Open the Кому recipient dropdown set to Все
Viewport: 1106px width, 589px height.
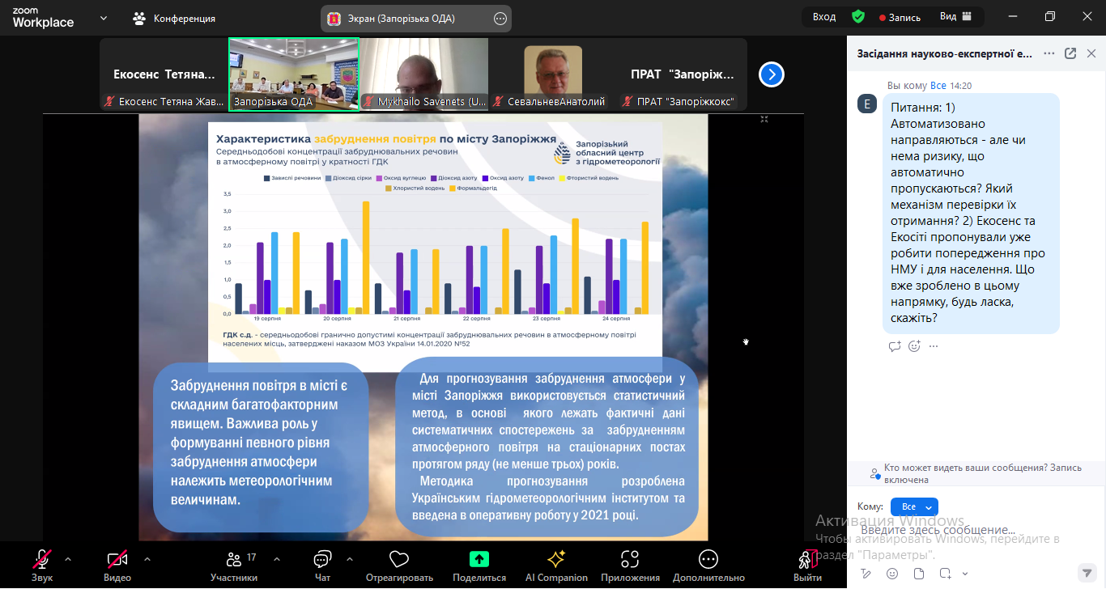(914, 506)
